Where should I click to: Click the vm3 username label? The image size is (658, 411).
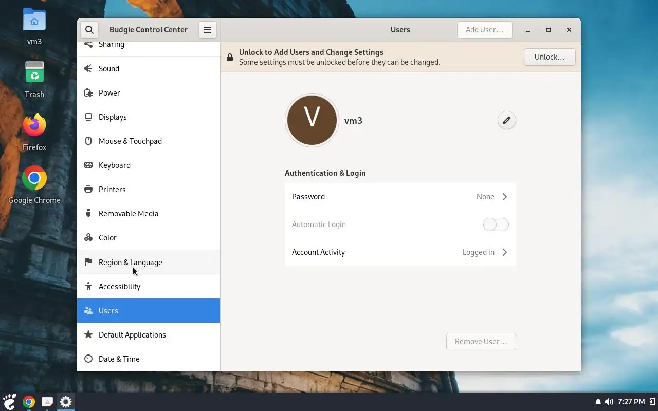point(353,121)
